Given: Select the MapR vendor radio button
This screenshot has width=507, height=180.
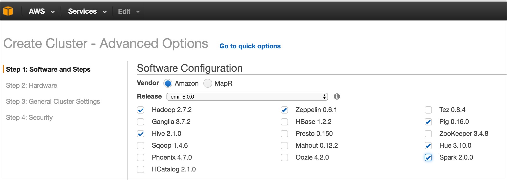Looking at the screenshot, I should 208,83.
